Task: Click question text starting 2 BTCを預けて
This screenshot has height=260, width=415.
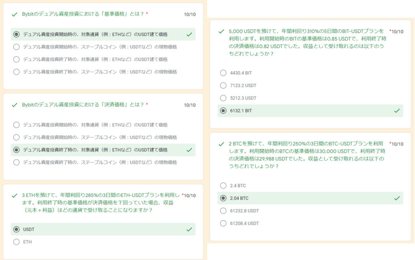Action: (x=307, y=155)
